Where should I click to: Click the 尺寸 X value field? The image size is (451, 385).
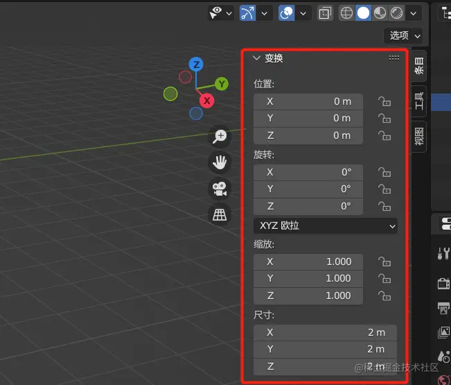point(326,332)
